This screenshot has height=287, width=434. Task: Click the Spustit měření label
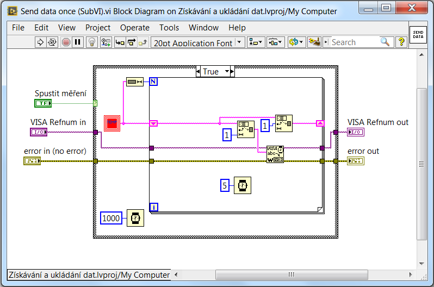60,93
